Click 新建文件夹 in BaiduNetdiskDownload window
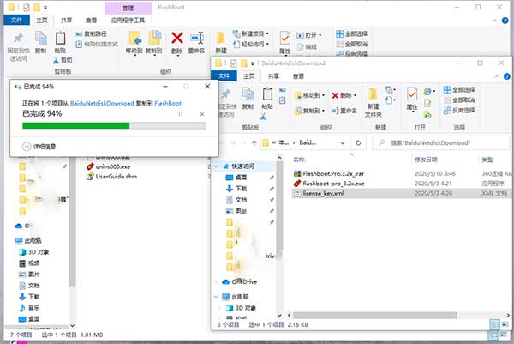The height and width of the screenshot is (344, 514). 373,102
